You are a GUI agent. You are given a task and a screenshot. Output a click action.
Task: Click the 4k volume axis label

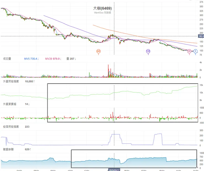(201, 62)
